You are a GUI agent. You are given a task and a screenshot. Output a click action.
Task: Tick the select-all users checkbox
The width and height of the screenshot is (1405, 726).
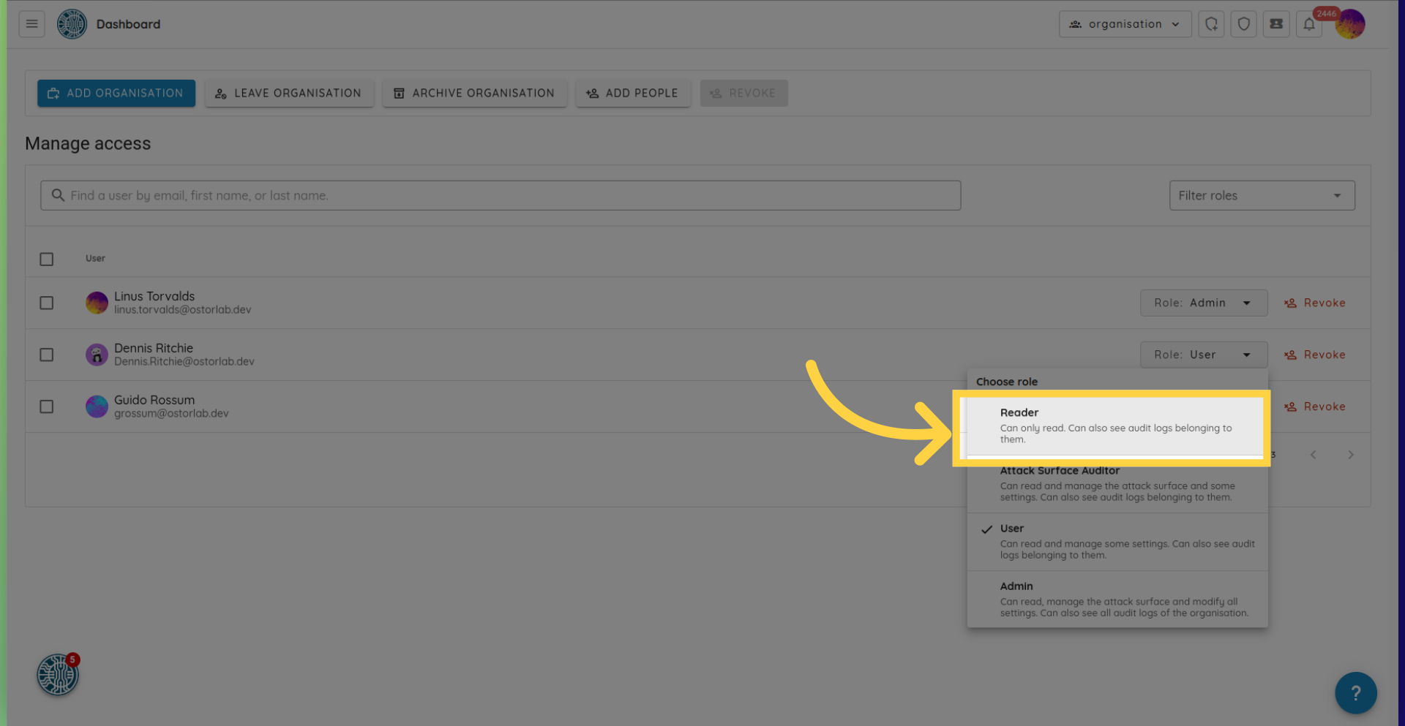pyautogui.click(x=47, y=260)
